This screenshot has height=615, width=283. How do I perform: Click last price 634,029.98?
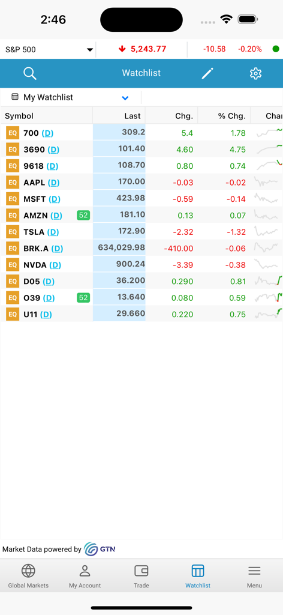click(121, 248)
